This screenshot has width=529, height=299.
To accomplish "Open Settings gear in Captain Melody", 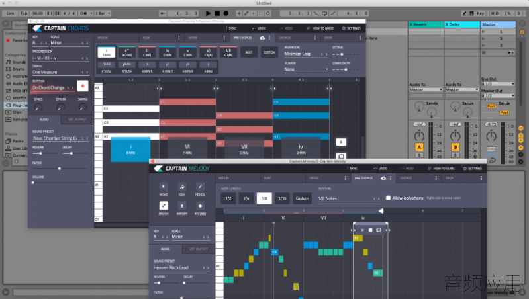I will (465, 169).
